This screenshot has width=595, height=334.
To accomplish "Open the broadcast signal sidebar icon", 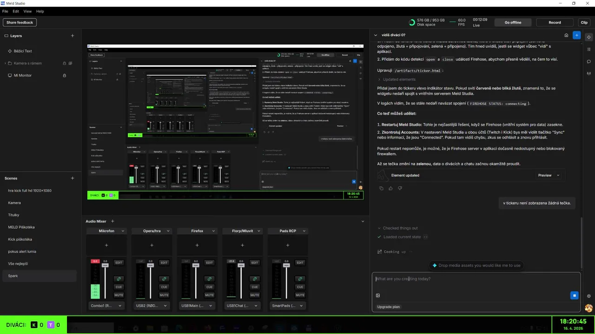I will pyautogui.click(x=588, y=73).
